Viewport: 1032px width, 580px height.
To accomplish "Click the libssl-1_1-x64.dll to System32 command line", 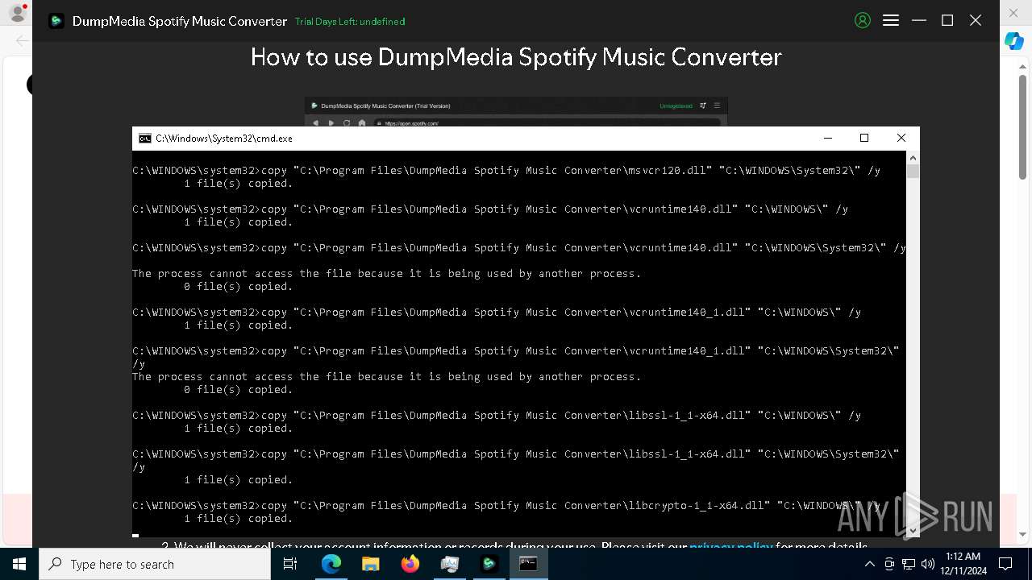I will point(516,460).
